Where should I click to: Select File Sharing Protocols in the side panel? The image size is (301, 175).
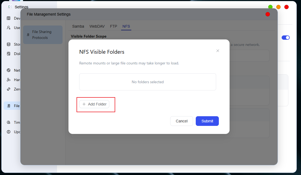[43, 35]
